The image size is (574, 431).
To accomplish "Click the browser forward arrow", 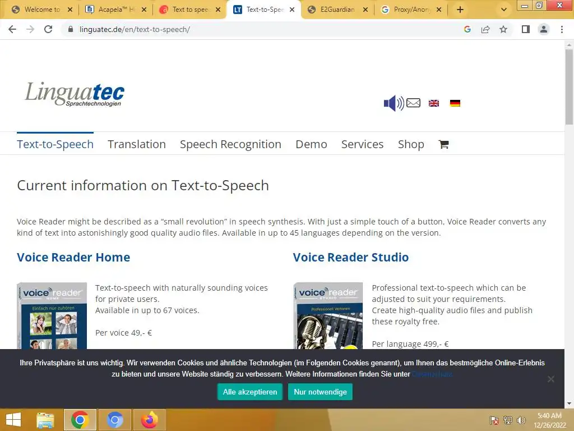I will tap(30, 29).
